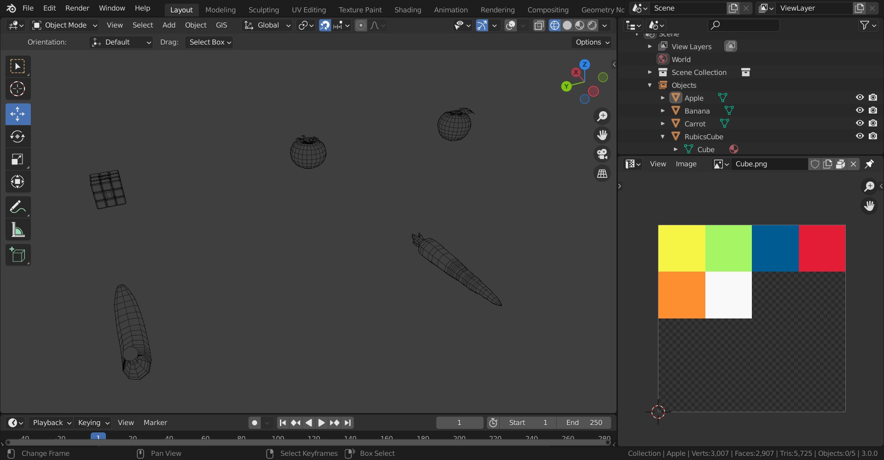
Task: Click the End frame field
Action: coord(584,423)
